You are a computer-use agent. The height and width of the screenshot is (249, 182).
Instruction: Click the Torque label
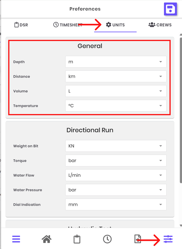pyautogui.click(x=20, y=161)
